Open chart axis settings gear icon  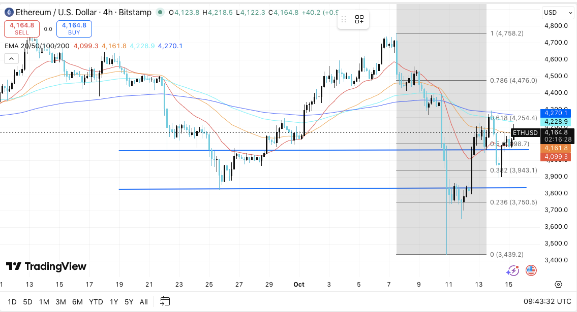pos(559,284)
